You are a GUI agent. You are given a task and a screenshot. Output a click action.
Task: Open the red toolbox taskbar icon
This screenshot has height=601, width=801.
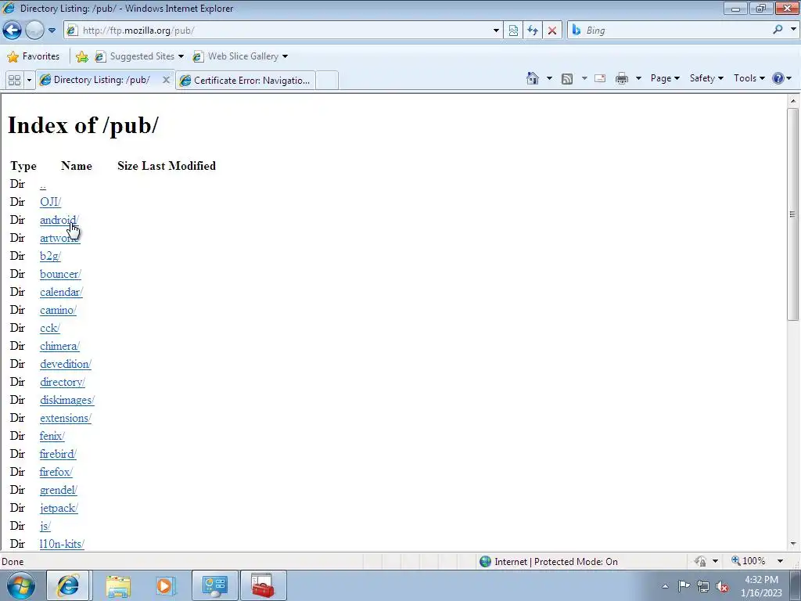[x=263, y=585]
